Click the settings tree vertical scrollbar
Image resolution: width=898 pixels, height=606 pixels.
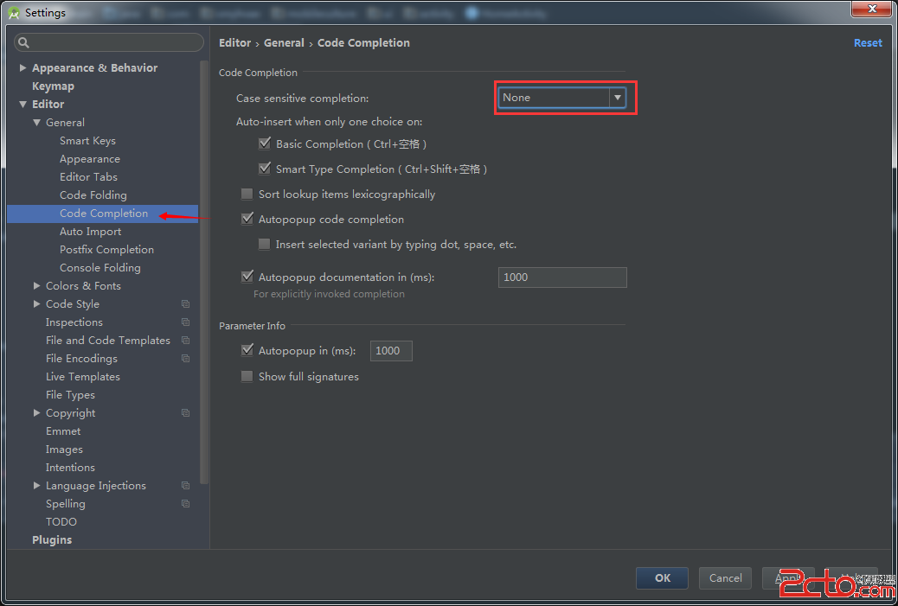[204, 271]
